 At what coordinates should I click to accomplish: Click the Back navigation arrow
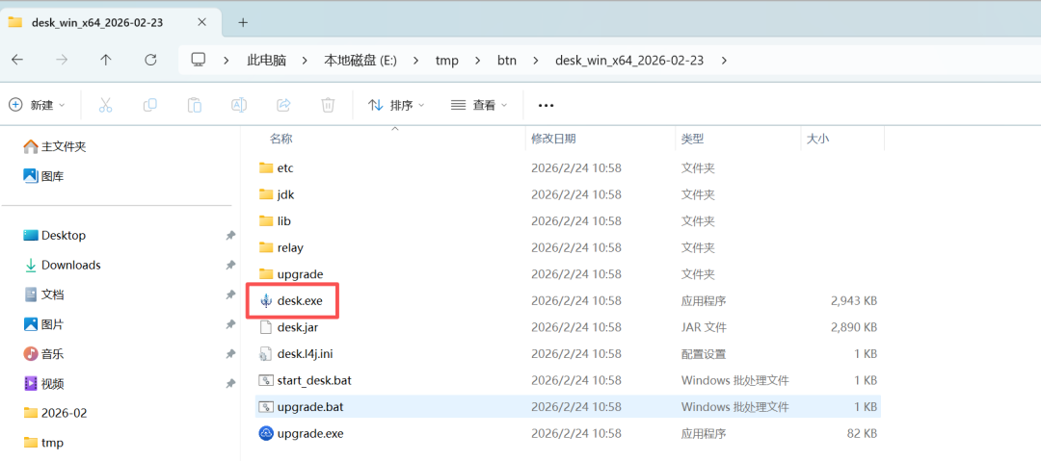[17, 60]
